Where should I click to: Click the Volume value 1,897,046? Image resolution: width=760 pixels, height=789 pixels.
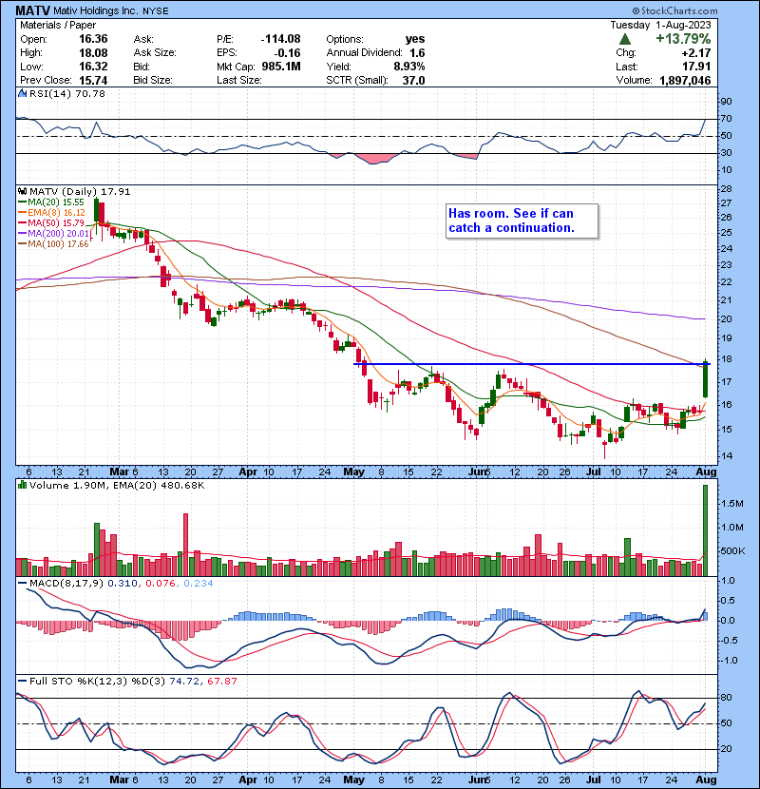[x=685, y=80]
